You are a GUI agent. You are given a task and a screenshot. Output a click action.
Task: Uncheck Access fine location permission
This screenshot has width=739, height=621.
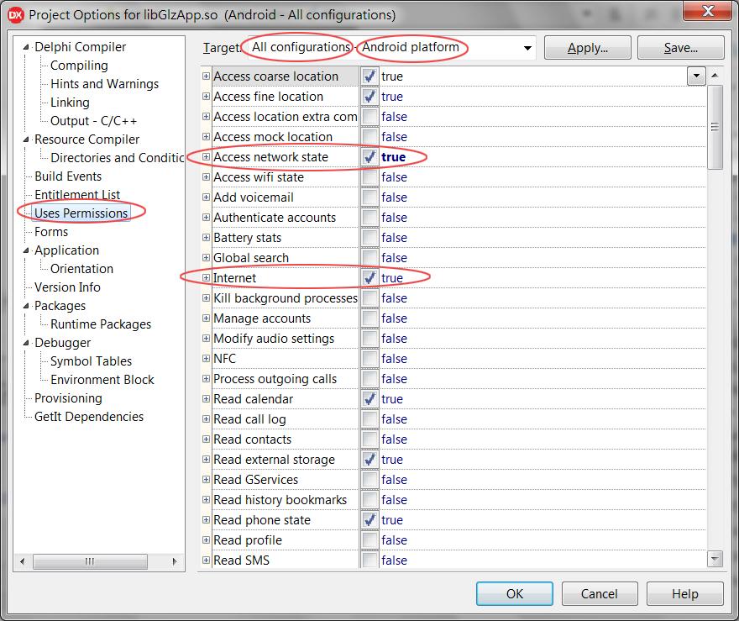pyautogui.click(x=370, y=96)
